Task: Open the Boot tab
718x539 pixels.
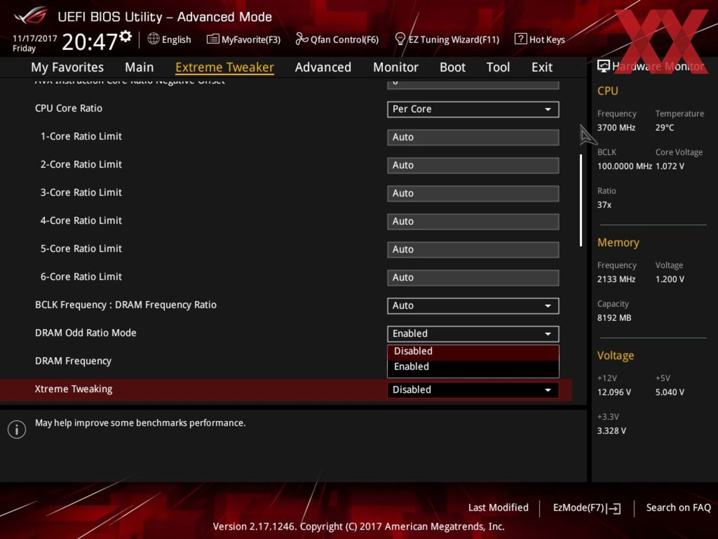Action: click(452, 67)
